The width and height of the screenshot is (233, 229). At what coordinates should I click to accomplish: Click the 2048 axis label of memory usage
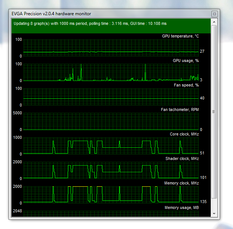tap(17, 211)
